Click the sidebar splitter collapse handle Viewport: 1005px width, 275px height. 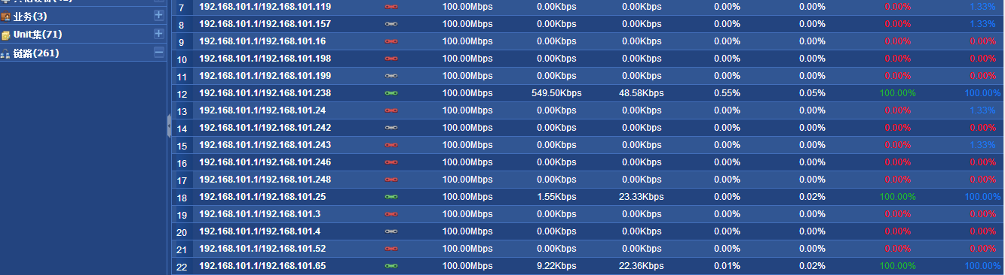coord(169,125)
